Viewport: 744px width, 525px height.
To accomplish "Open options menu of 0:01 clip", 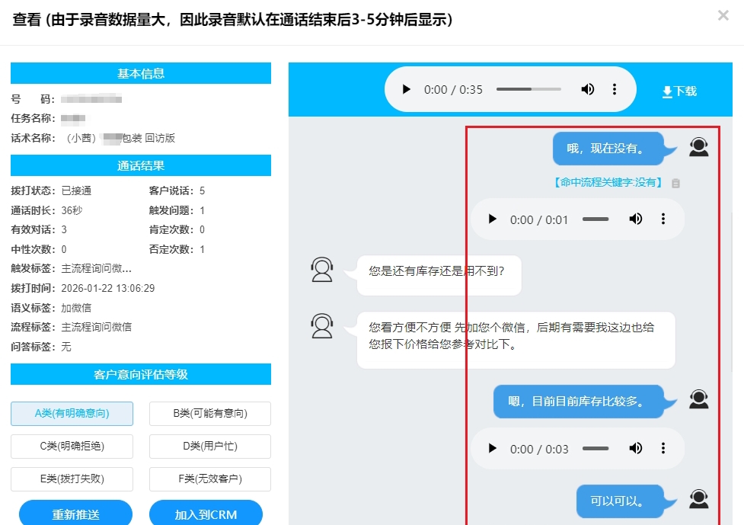I will (663, 219).
